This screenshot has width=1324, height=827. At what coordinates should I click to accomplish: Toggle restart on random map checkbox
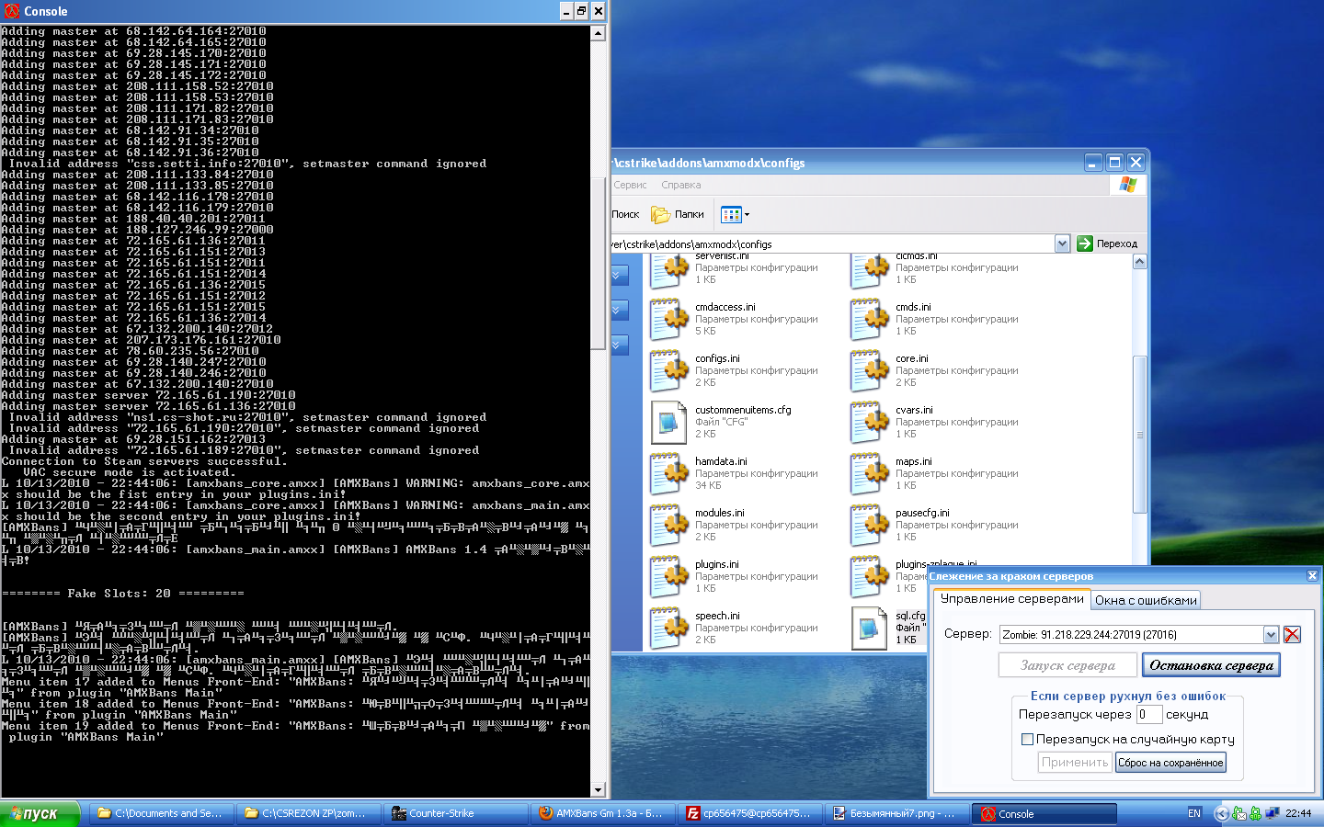[x=1028, y=739]
